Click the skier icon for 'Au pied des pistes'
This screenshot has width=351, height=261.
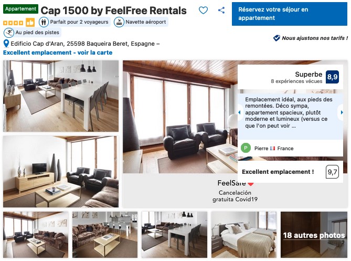(9, 33)
